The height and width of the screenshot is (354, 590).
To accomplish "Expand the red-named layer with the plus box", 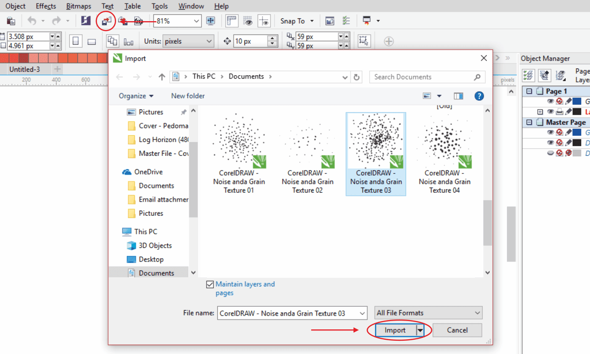I will [x=540, y=112].
